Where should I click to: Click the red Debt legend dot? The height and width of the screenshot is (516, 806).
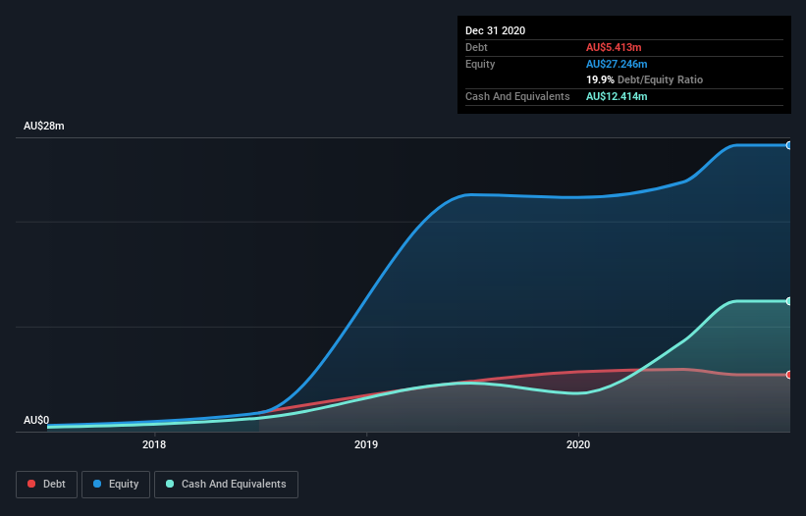31,484
